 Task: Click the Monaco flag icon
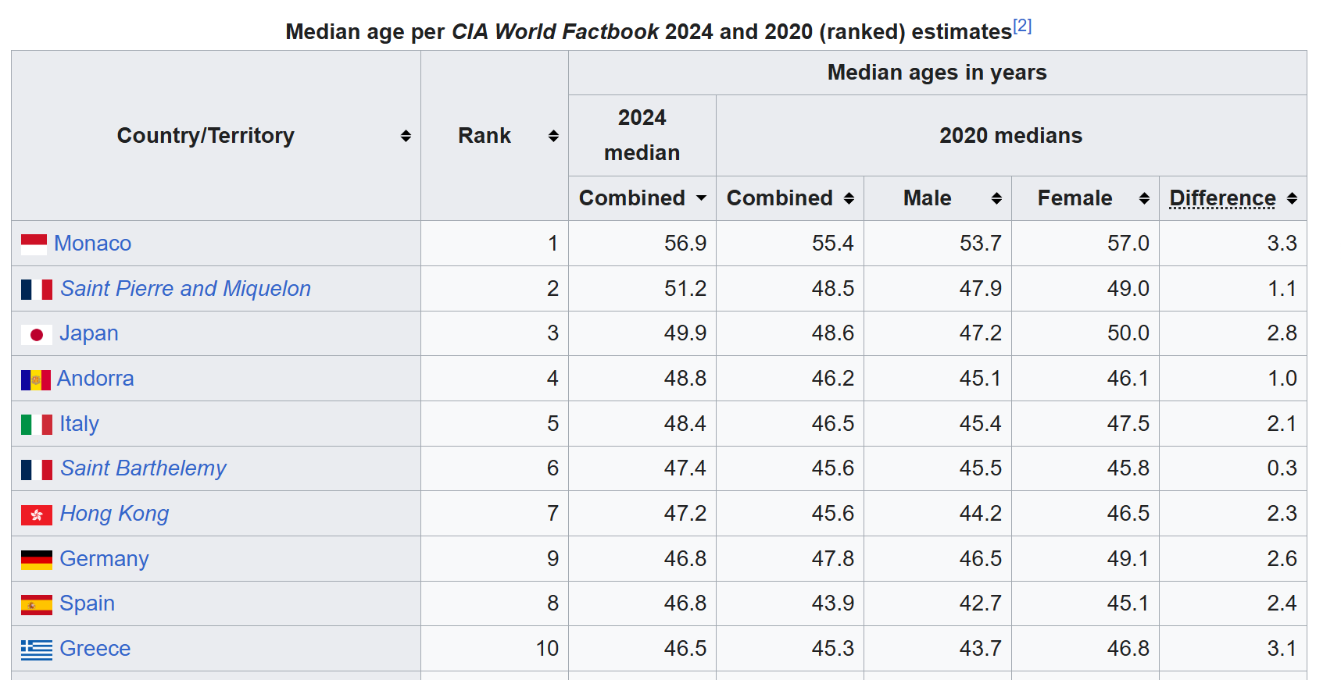pyautogui.click(x=34, y=244)
